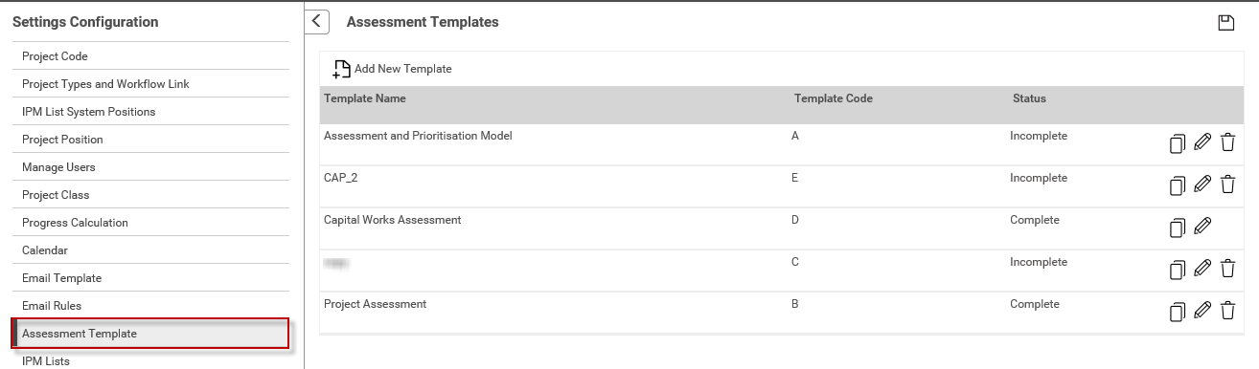
Task: Delete the CAP_2 template
Action: point(1227,184)
